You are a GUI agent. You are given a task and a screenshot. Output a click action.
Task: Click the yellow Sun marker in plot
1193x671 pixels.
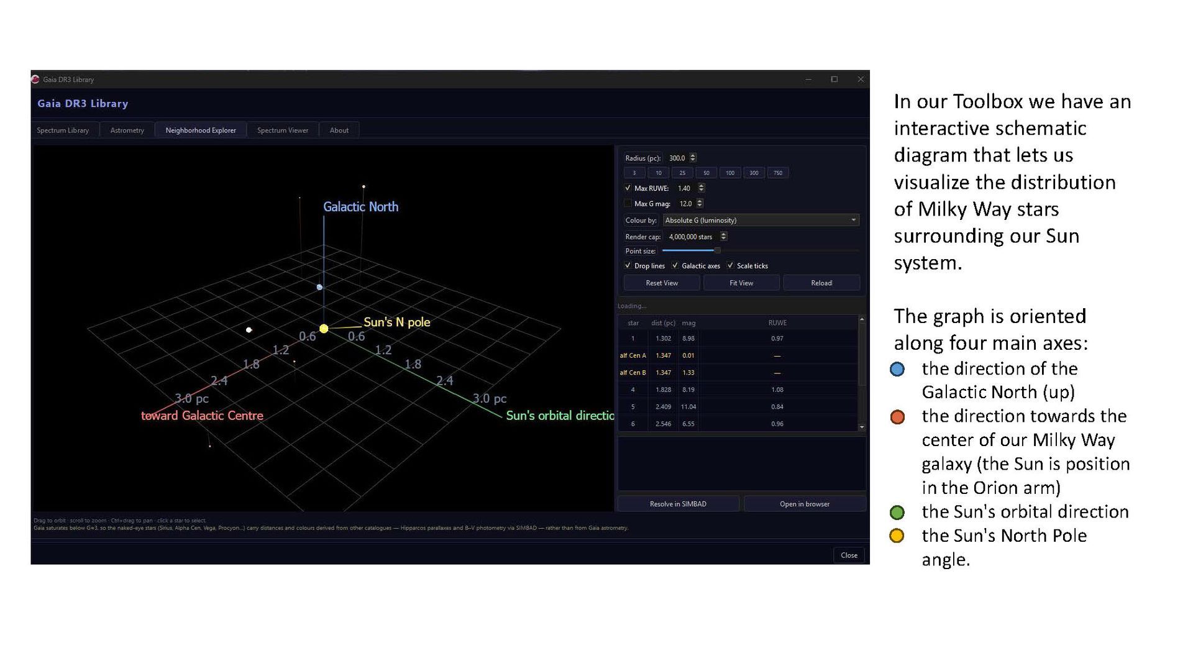tap(324, 329)
